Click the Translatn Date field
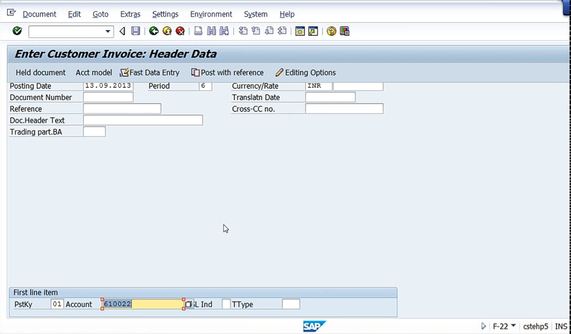This screenshot has width=571, height=334. (x=330, y=97)
